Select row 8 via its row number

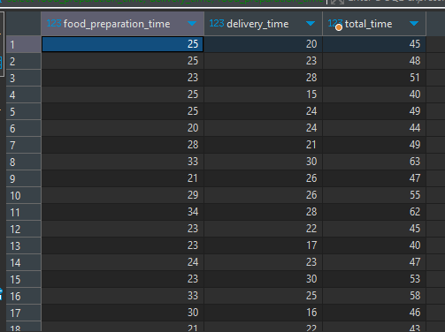click(x=23, y=162)
